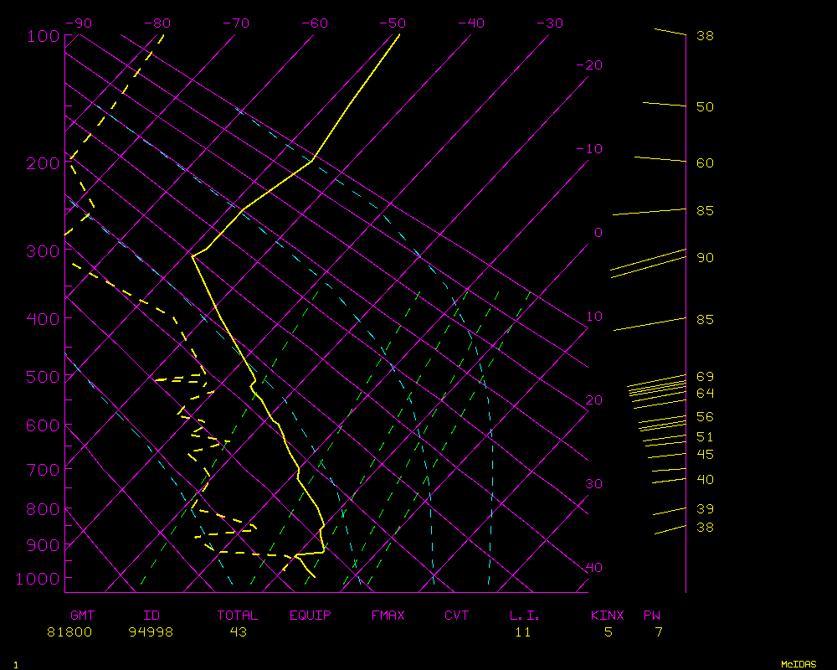Click the PW value 7
The height and width of the screenshot is (670, 837).
(x=659, y=632)
